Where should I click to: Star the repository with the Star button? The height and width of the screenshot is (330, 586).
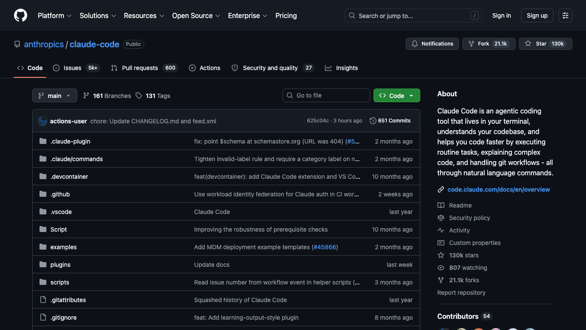[x=546, y=44]
